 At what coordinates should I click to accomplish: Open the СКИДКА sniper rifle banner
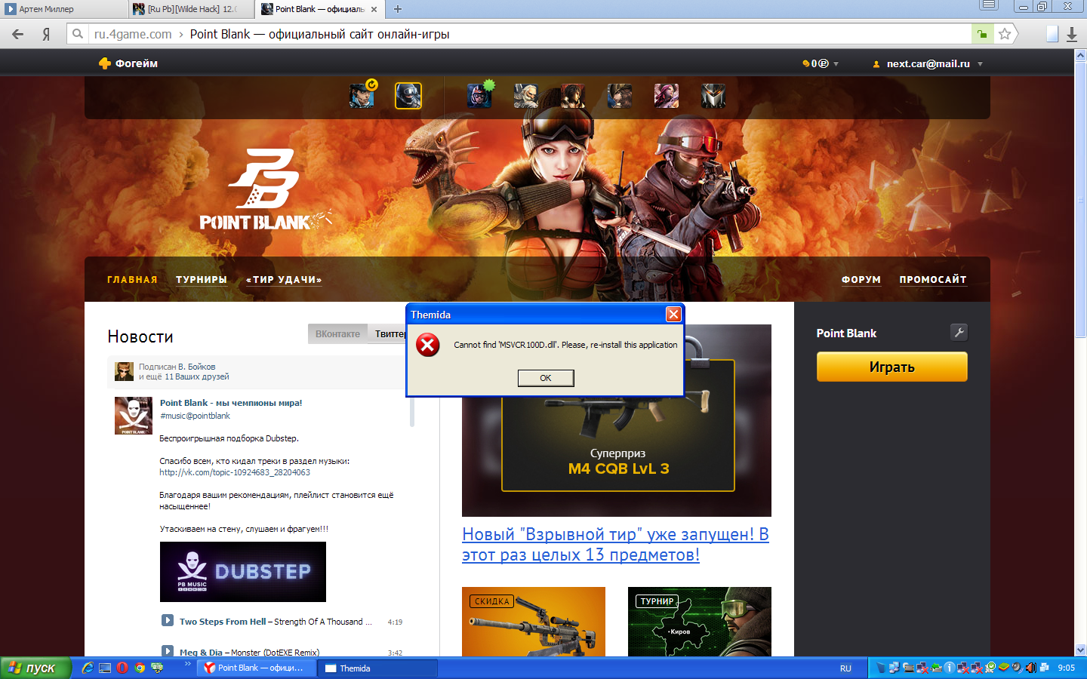[534, 622]
